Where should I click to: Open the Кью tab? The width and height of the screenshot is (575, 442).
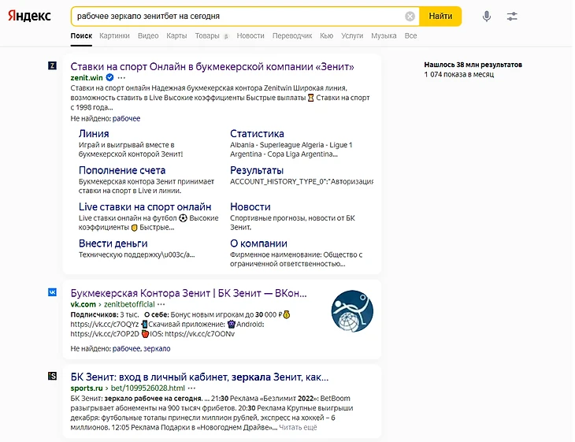click(326, 36)
